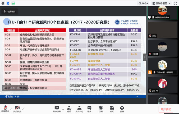Viewport: 179px width, 114px height.
Task: Collapse the participant video side panel
Action: click(x=145, y=57)
